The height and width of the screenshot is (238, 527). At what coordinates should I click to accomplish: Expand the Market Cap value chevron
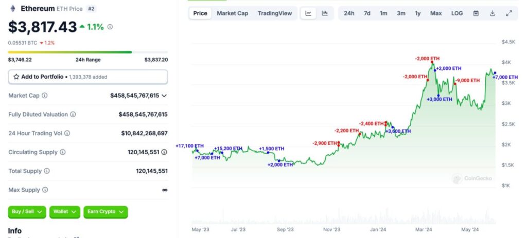164,96
